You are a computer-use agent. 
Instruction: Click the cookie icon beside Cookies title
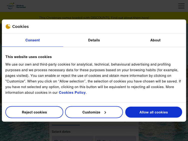pos(8,27)
